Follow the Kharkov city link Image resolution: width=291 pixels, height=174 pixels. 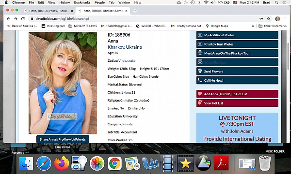tap(116, 47)
